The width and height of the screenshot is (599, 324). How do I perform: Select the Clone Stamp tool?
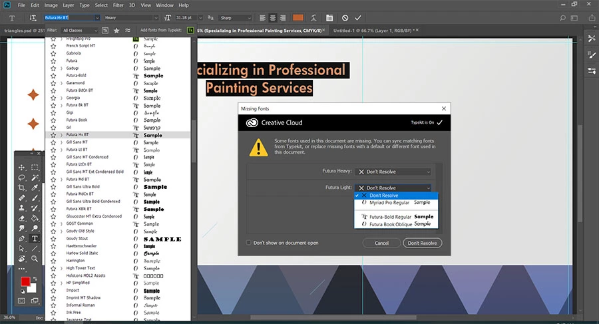click(x=22, y=208)
